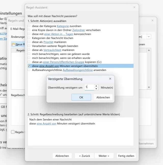Click OK in Verzögerte Übermittlung dialog
163x165 pixels.
point(81,97)
